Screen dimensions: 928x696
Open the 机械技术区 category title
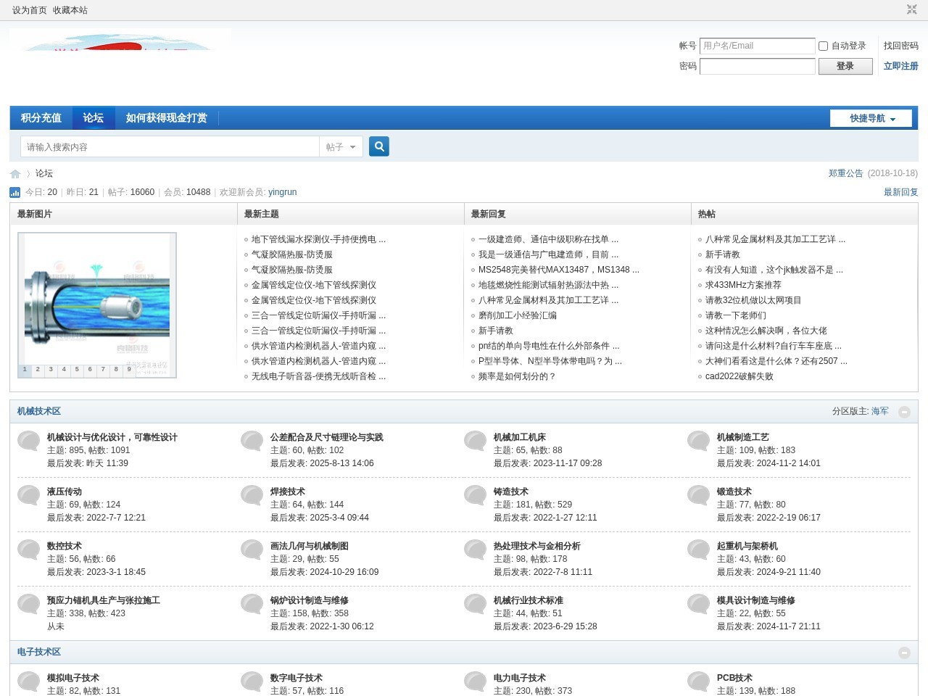[x=39, y=411]
